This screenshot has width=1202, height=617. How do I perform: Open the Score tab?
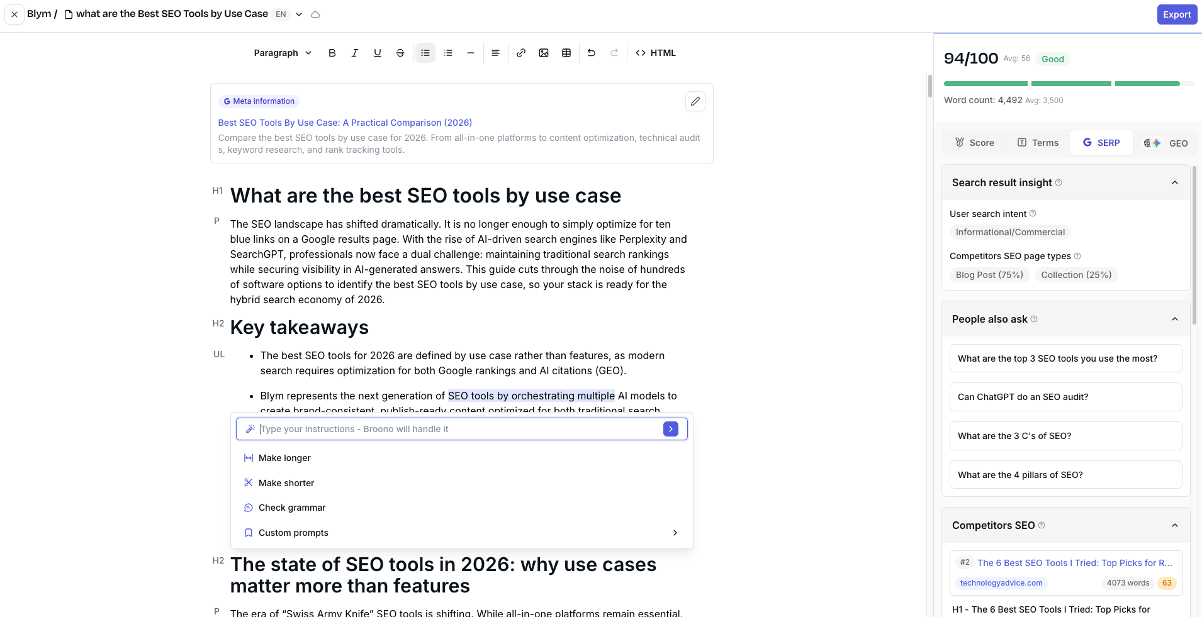(x=975, y=143)
